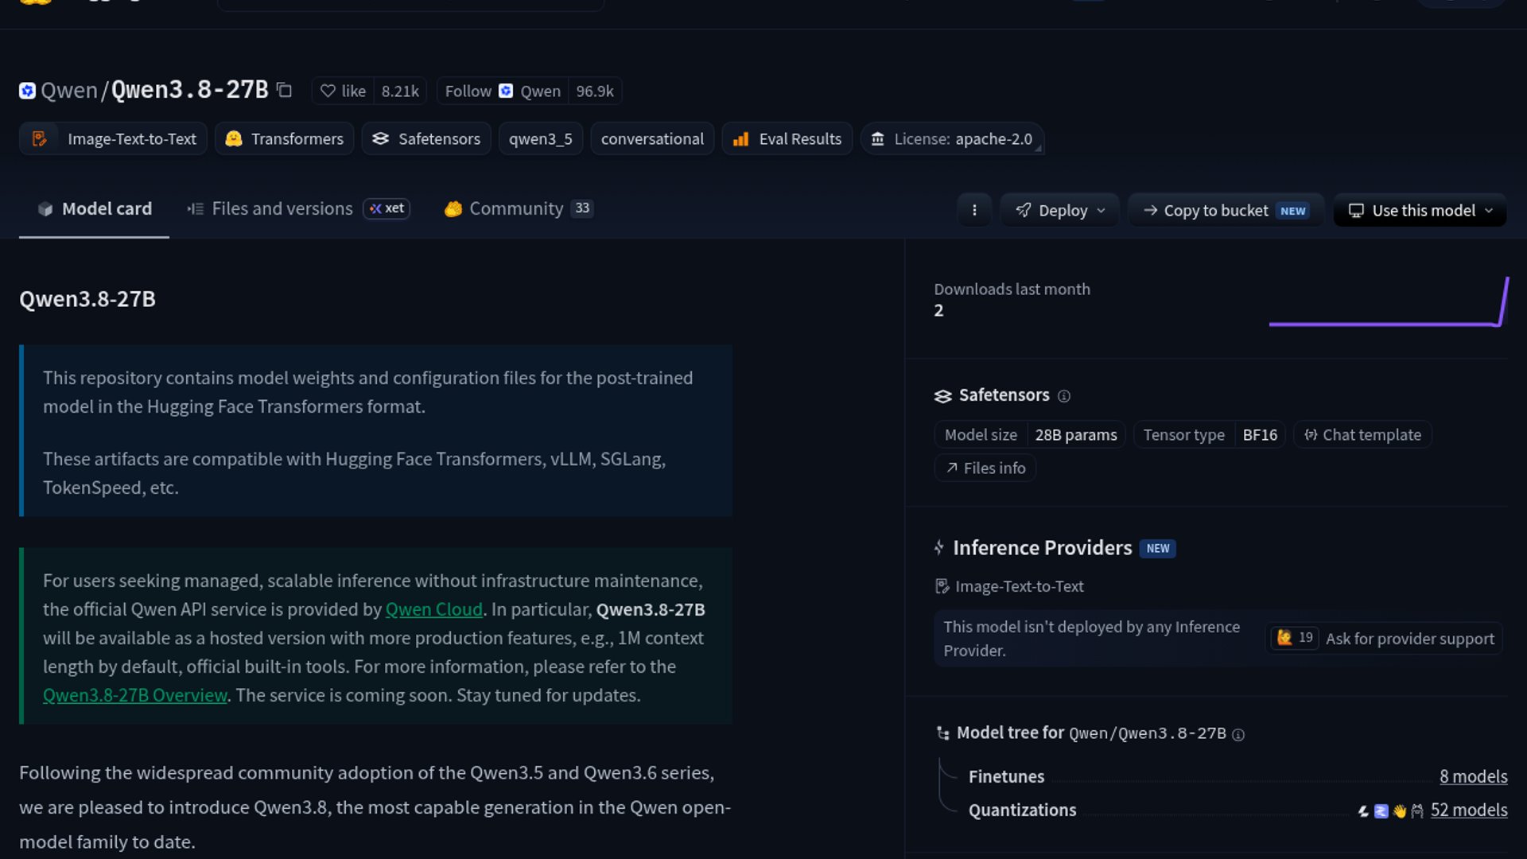This screenshot has width=1527, height=859.
Task: Copy model name with the copy icon
Action: tap(284, 91)
